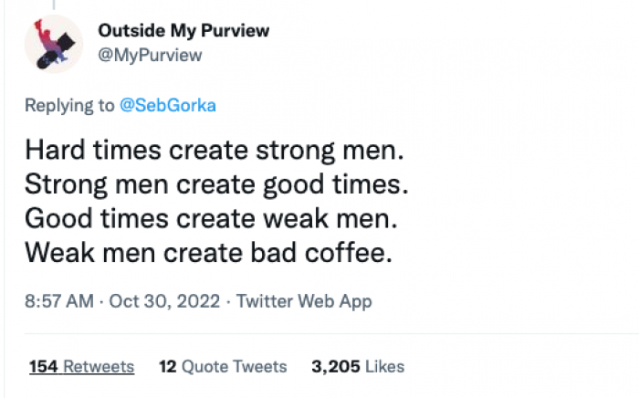Screen dimensions: 639x398
Task: Click the 'Good times create weak men' line
Action: (x=212, y=218)
